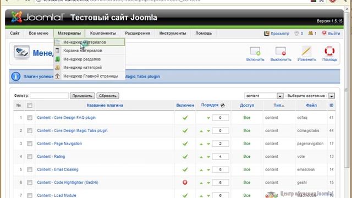Click the Фильтр text input field
The width and height of the screenshot is (352, 198).
point(49,96)
